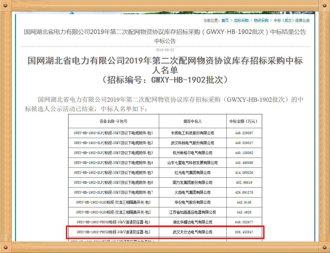Select amount 414.089226
This screenshot has height=253, width=330.
[244, 173]
